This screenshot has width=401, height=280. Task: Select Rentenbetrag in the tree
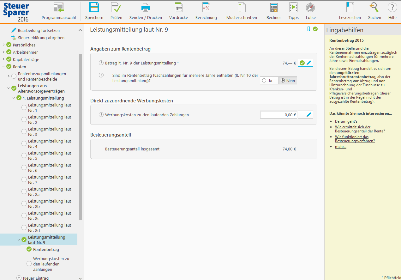tap(46, 249)
